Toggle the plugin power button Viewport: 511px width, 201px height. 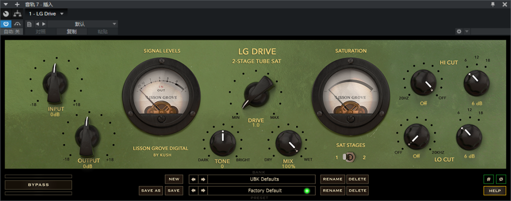point(6,24)
